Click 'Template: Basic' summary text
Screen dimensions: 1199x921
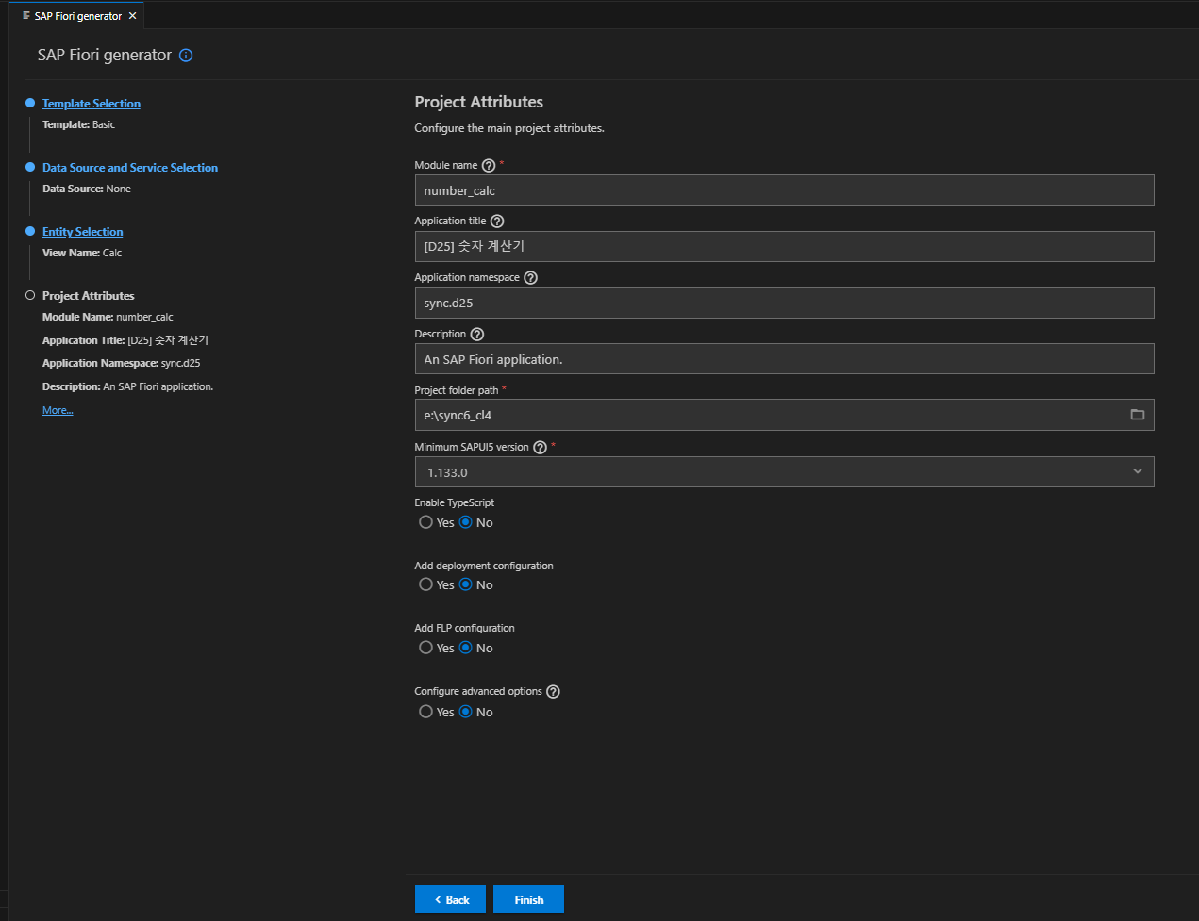(79, 124)
